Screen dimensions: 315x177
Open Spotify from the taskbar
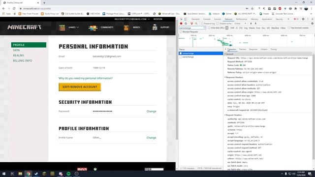coord(68,174)
